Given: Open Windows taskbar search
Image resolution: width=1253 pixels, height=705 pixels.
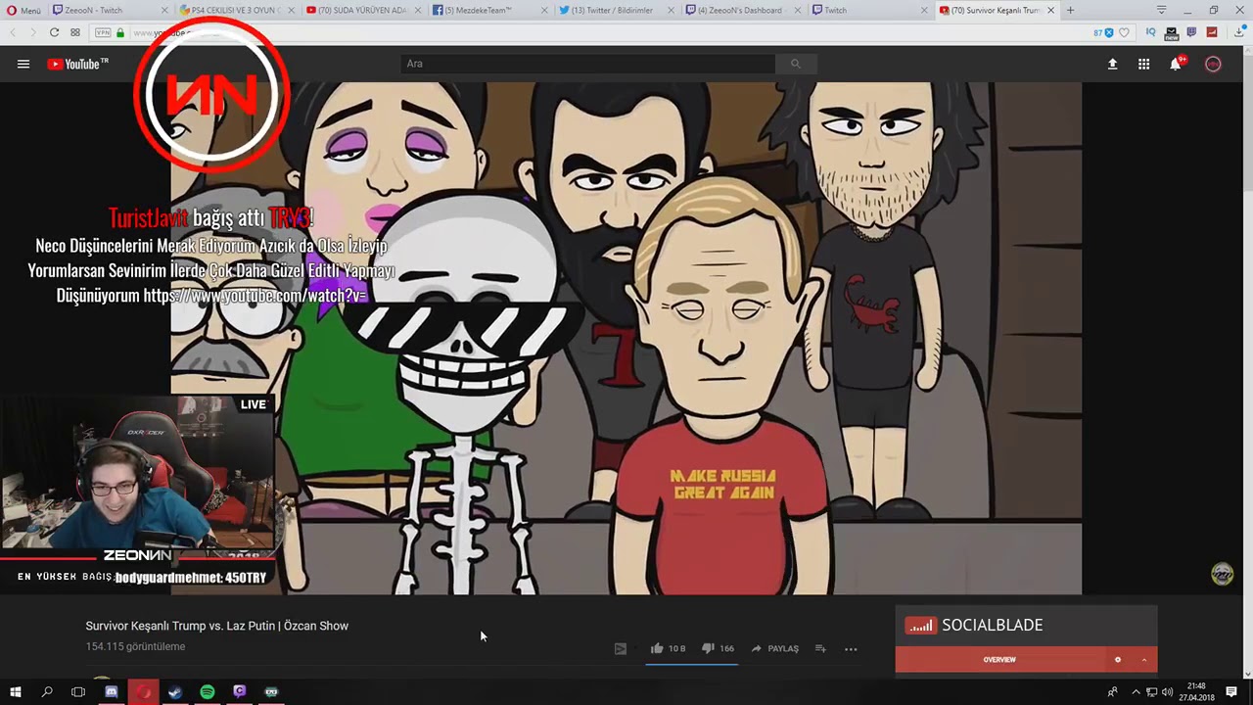Looking at the screenshot, I should coord(46,692).
